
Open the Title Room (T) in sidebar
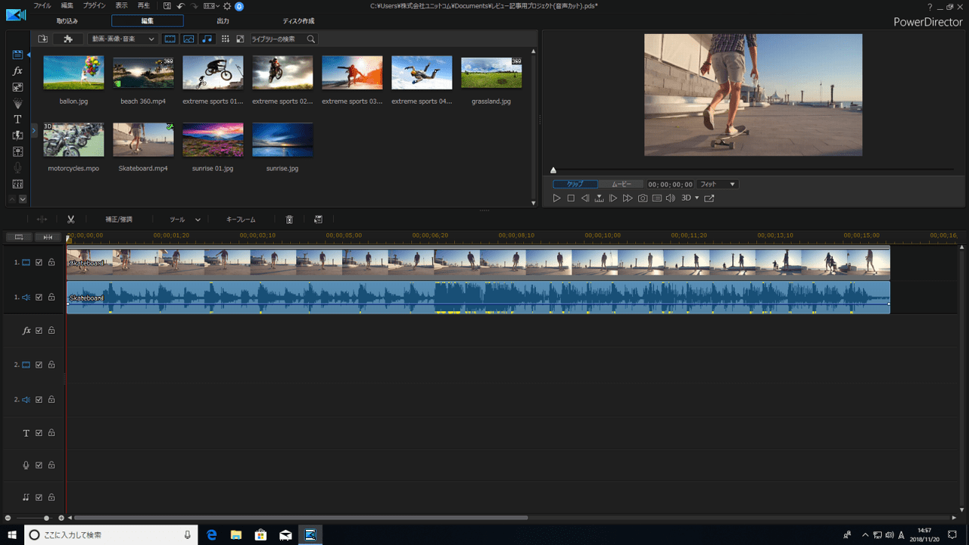[x=17, y=120]
